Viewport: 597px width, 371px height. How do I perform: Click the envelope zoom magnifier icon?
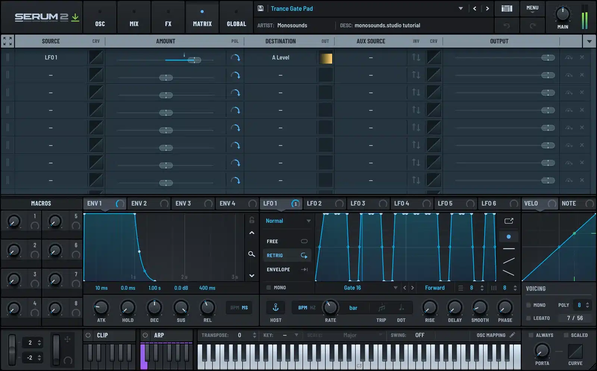pos(252,254)
